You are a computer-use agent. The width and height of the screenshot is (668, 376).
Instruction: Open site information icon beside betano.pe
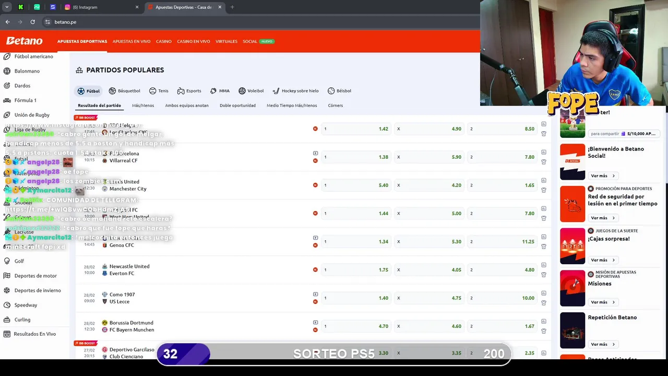(x=47, y=22)
